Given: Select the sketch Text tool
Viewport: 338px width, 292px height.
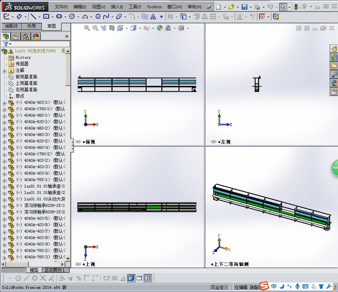Looking at the screenshot, I should click(153, 16).
